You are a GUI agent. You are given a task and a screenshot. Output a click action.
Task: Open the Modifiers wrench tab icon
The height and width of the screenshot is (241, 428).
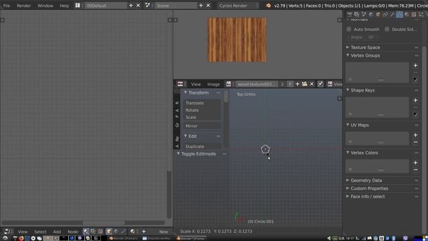click(393, 15)
